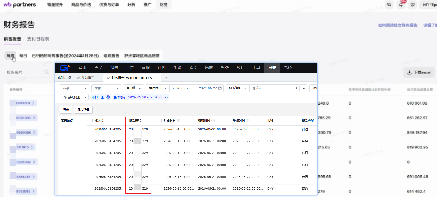Open the 财务 menu in the black navigation bar
This screenshot has height=197, width=437.
[225, 68]
